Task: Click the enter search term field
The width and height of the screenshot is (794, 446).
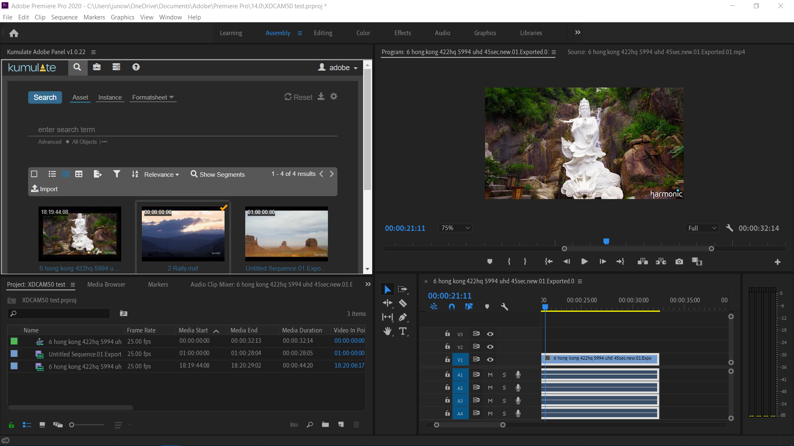Action: click(x=183, y=130)
